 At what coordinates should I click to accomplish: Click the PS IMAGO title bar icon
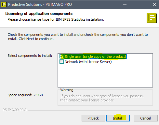pos(4,5)
